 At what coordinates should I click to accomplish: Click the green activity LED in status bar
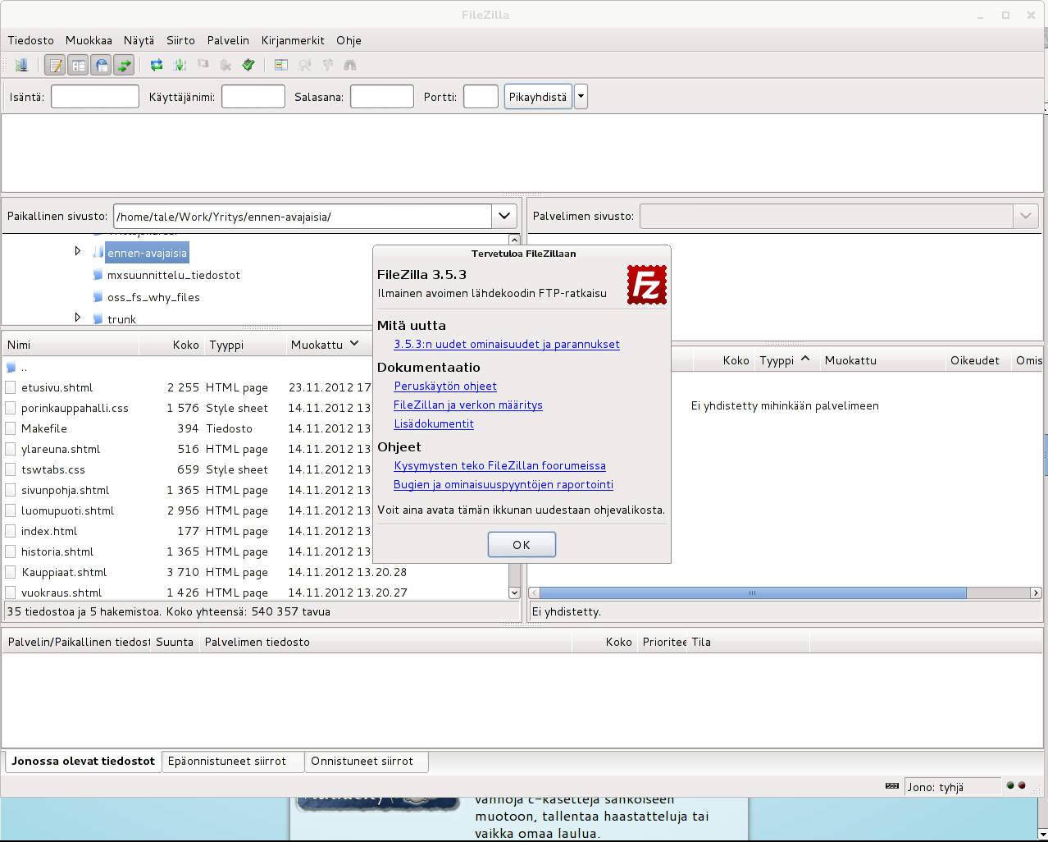click(x=1010, y=785)
